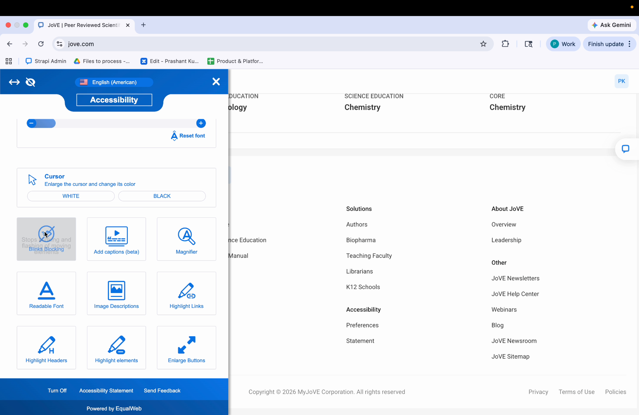Select the JoVE Peer Reviewed tab
This screenshot has height=415, width=639.
tap(84, 25)
